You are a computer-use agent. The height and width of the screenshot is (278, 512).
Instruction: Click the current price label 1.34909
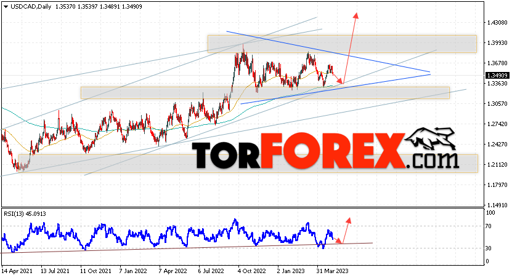[498, 76]
